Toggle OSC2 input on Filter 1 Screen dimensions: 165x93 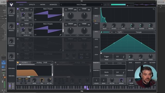pyautogui.click(x=27, y=79)
